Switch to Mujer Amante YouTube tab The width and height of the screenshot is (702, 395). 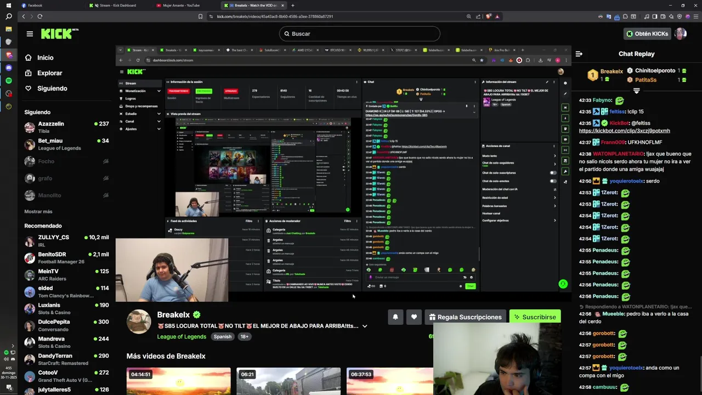tap(181, 5)
